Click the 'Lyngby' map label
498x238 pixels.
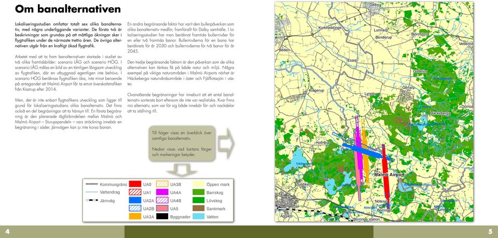point(370,94)
